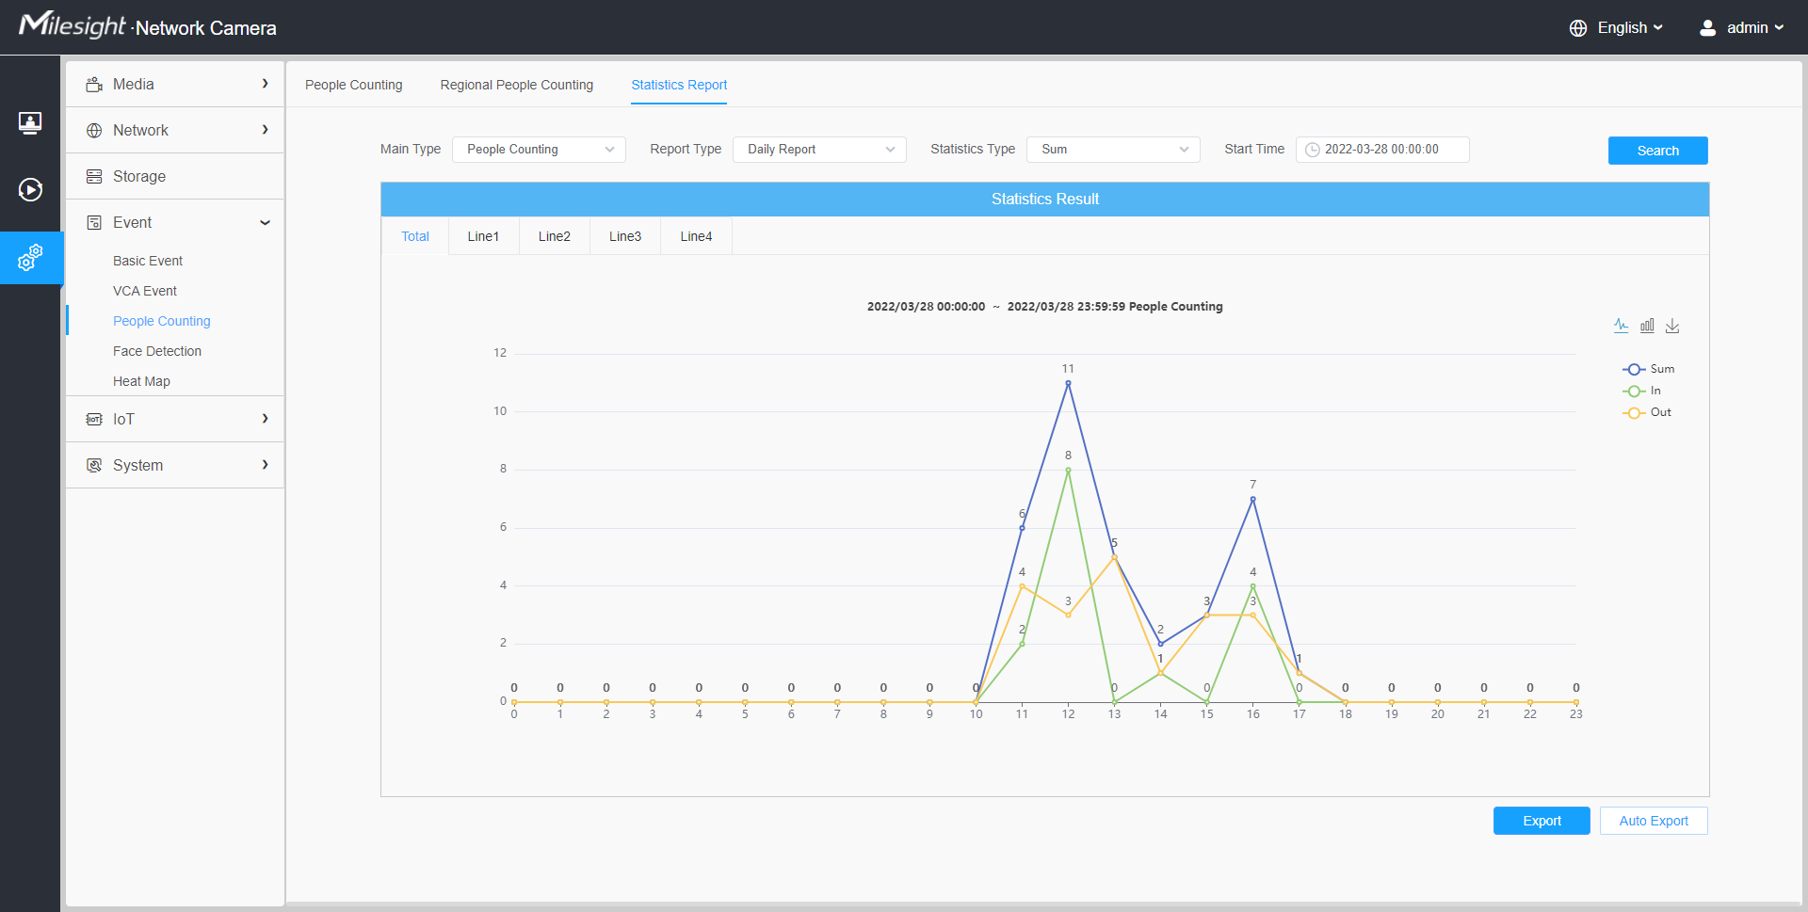
Task: Click the admin user icon
Action: 1707,28
